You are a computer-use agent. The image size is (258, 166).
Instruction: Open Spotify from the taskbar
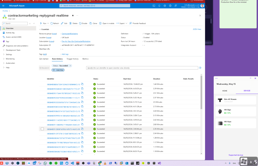(x=50, y=163)
